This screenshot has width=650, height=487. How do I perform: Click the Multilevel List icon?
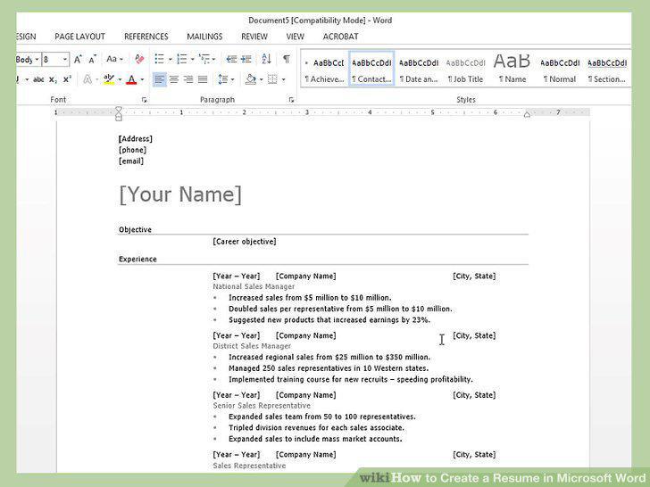tap(204, 59)
